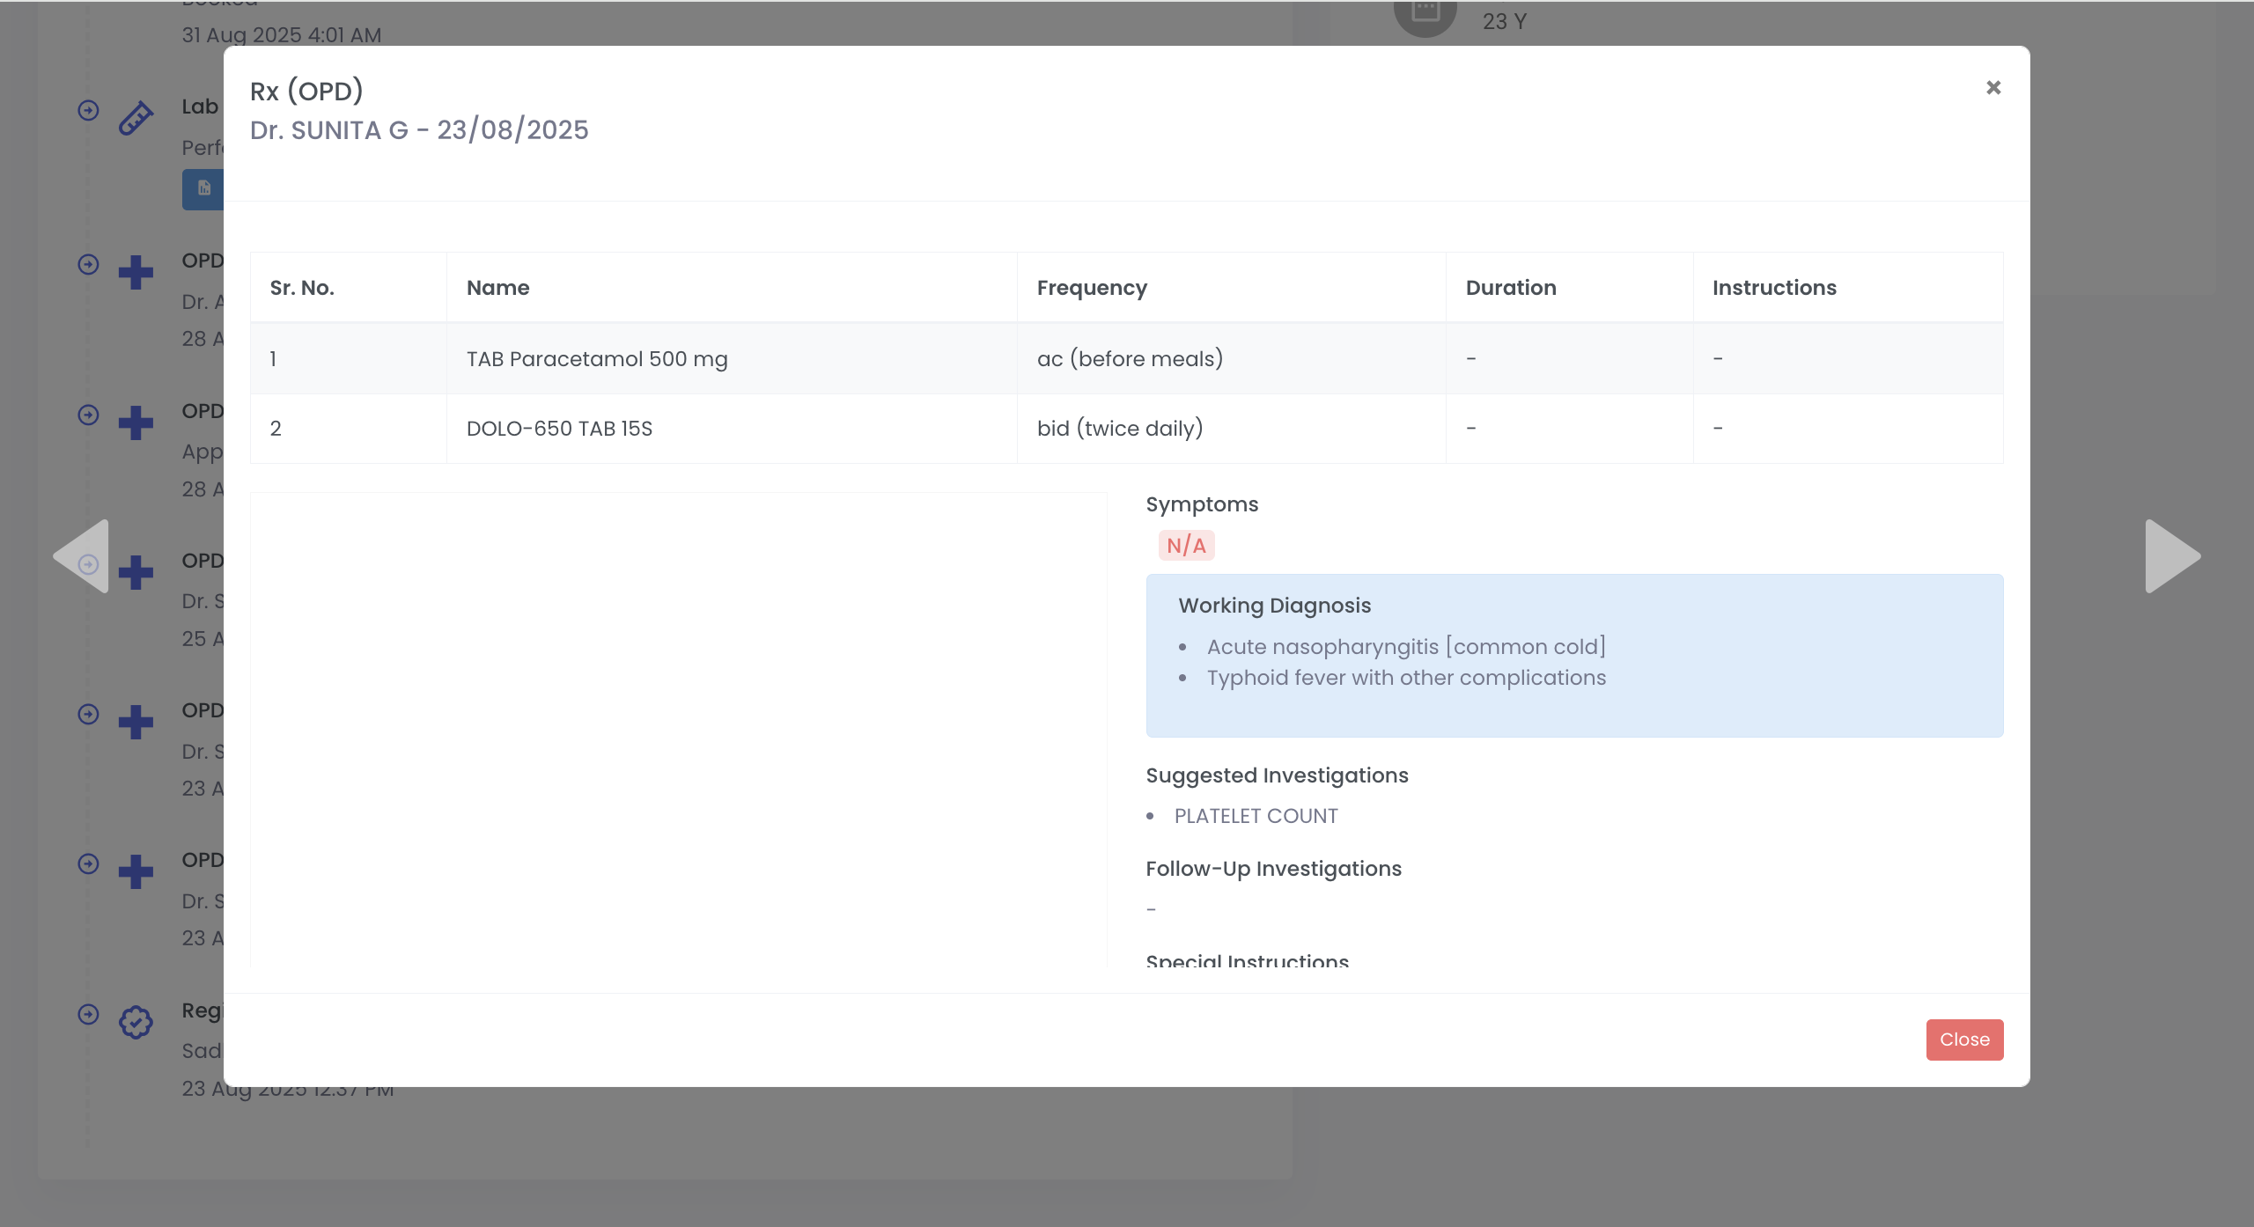Expand the second OPD entry circle arrow
This screenshot has height=1227, width=2254.
pos(88,415)
